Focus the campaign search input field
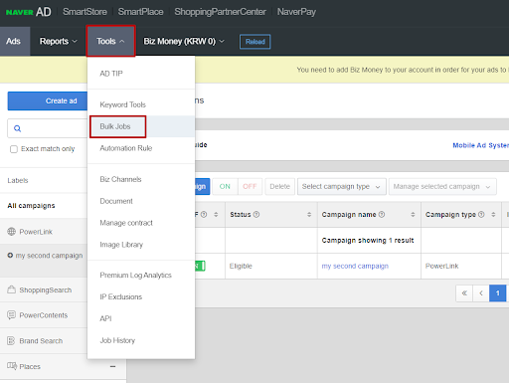This screenshot has height=383, width=509. (48, 128)
